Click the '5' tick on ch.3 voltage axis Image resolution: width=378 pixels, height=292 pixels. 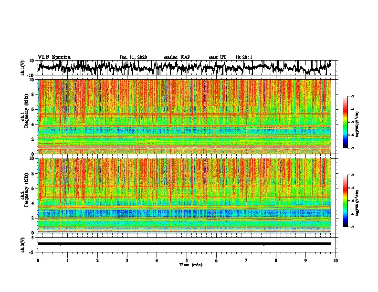(x=33, y=238)
